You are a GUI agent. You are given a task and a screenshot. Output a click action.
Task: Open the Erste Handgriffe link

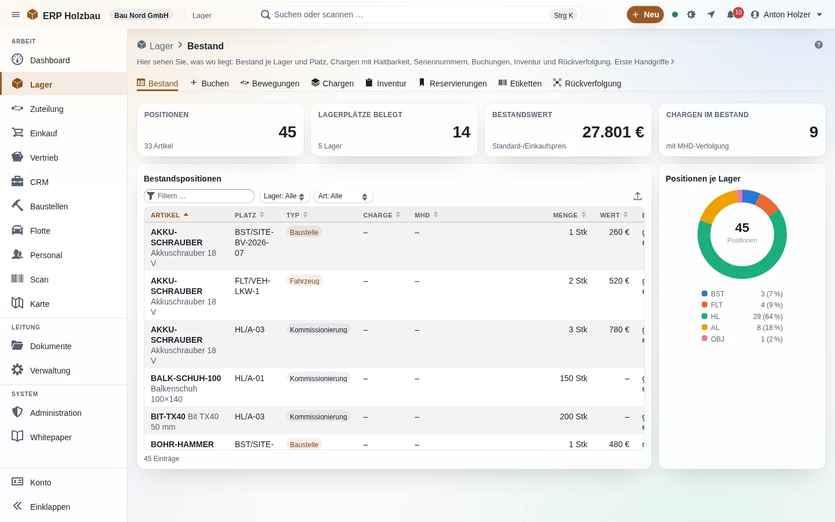click(x=644, y=61)
